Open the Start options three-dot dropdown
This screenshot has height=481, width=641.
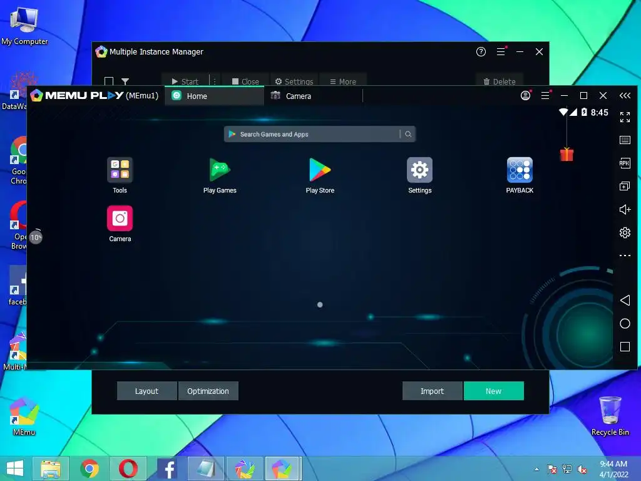(215, 81)
